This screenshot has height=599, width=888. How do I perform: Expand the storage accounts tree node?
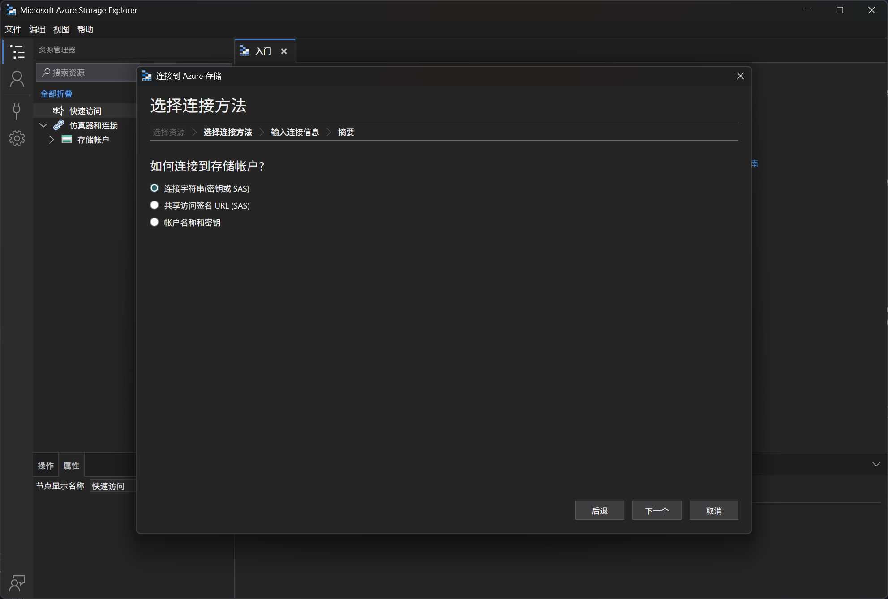point(51,140)
